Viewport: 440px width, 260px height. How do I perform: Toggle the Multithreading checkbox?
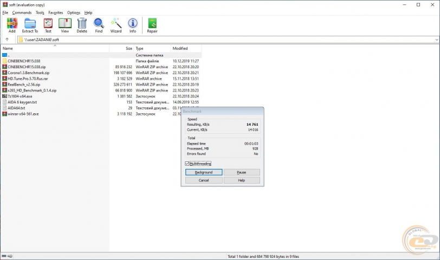click(x=187, y=164)
